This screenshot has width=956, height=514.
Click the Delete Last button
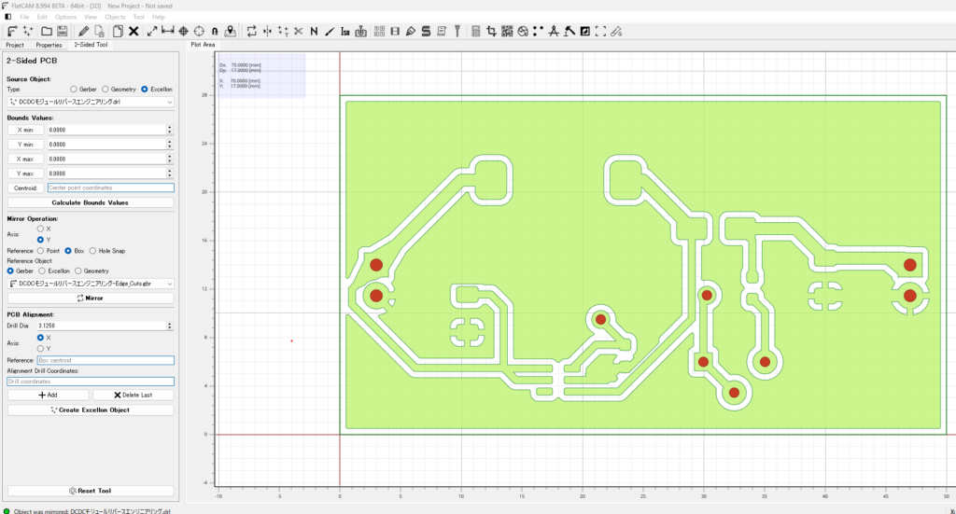tap(134, 396)
